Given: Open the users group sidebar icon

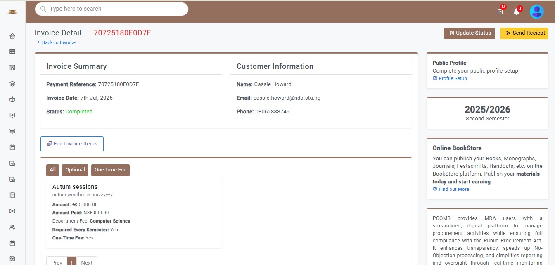Looking at the screenshot, I should 12,227.
